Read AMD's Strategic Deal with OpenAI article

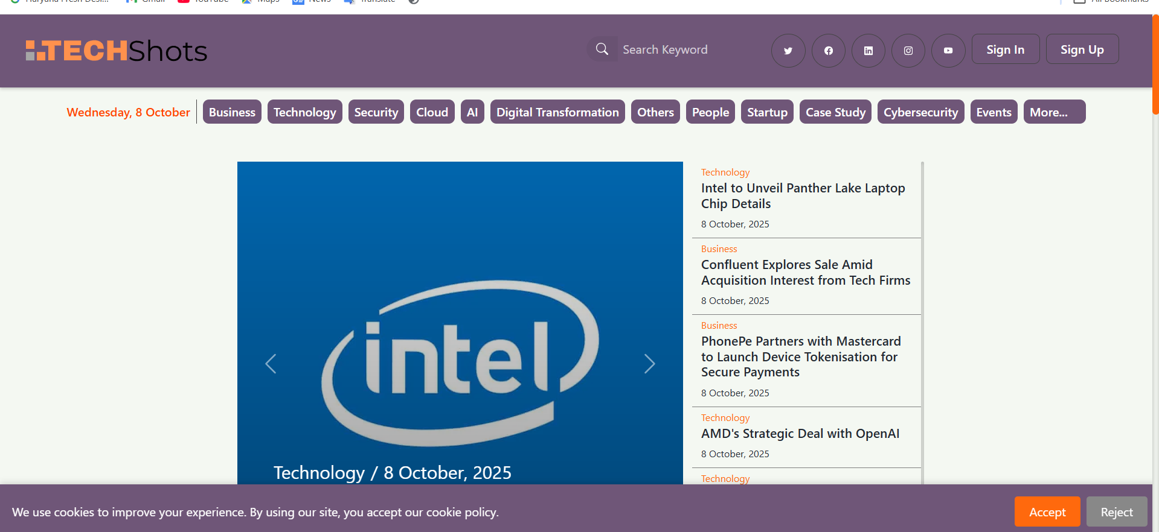pos(800,434)
